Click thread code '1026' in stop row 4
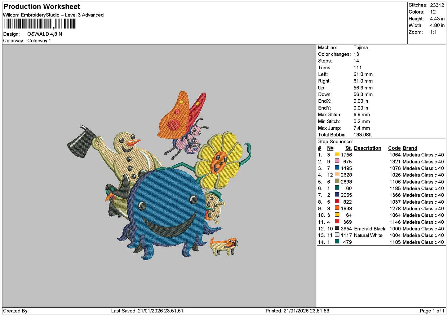This screenshot has width=448, height=316. coord(395,175)
